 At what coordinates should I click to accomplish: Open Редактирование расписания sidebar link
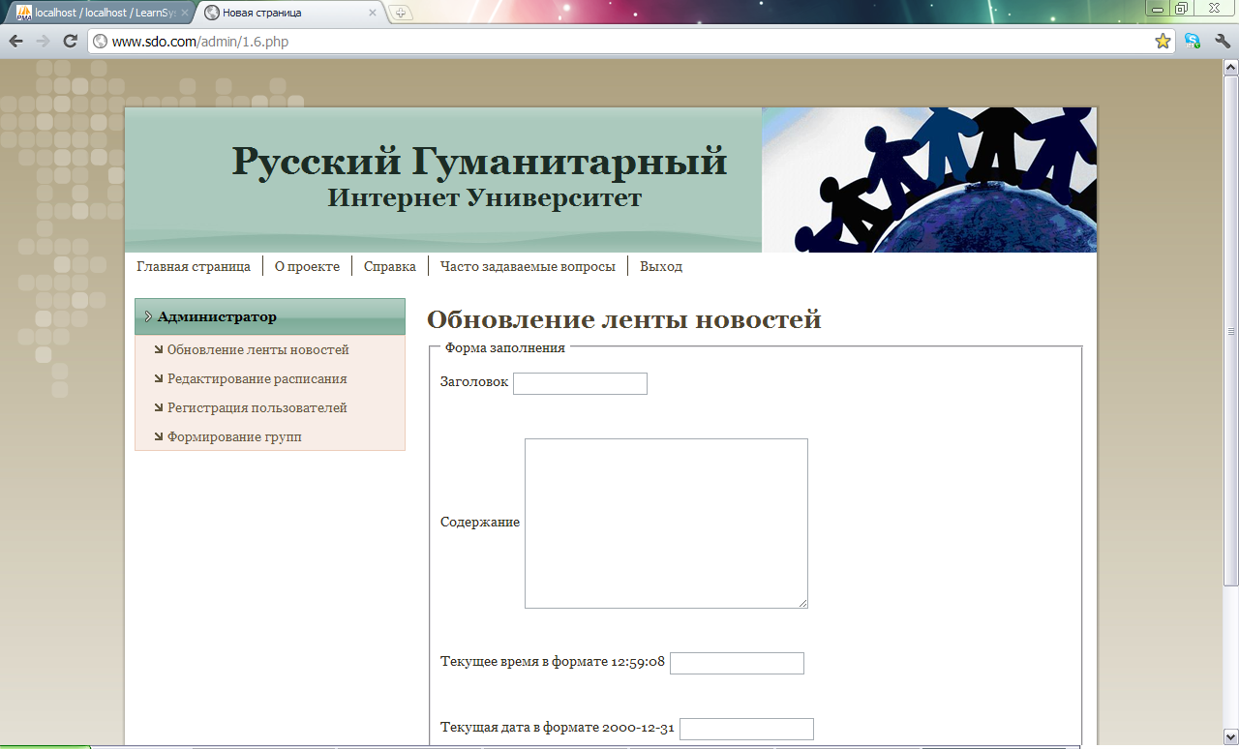click(x=257, y=378)
